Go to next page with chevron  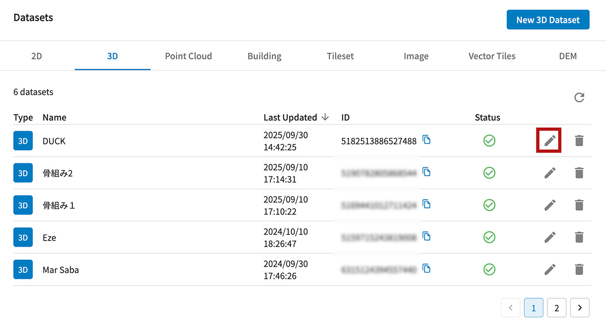580,307
